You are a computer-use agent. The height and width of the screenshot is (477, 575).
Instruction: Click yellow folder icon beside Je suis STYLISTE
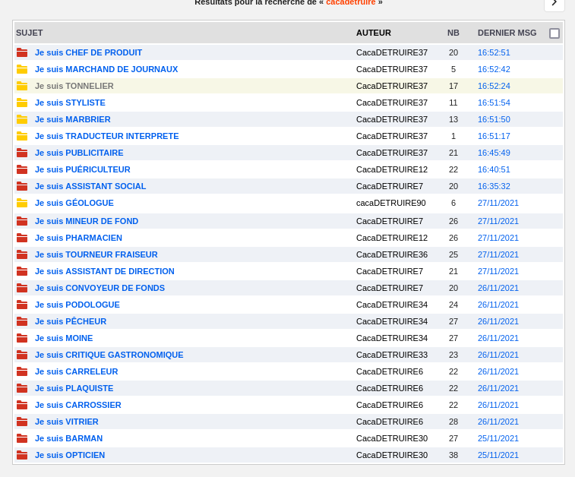[22, 103]
